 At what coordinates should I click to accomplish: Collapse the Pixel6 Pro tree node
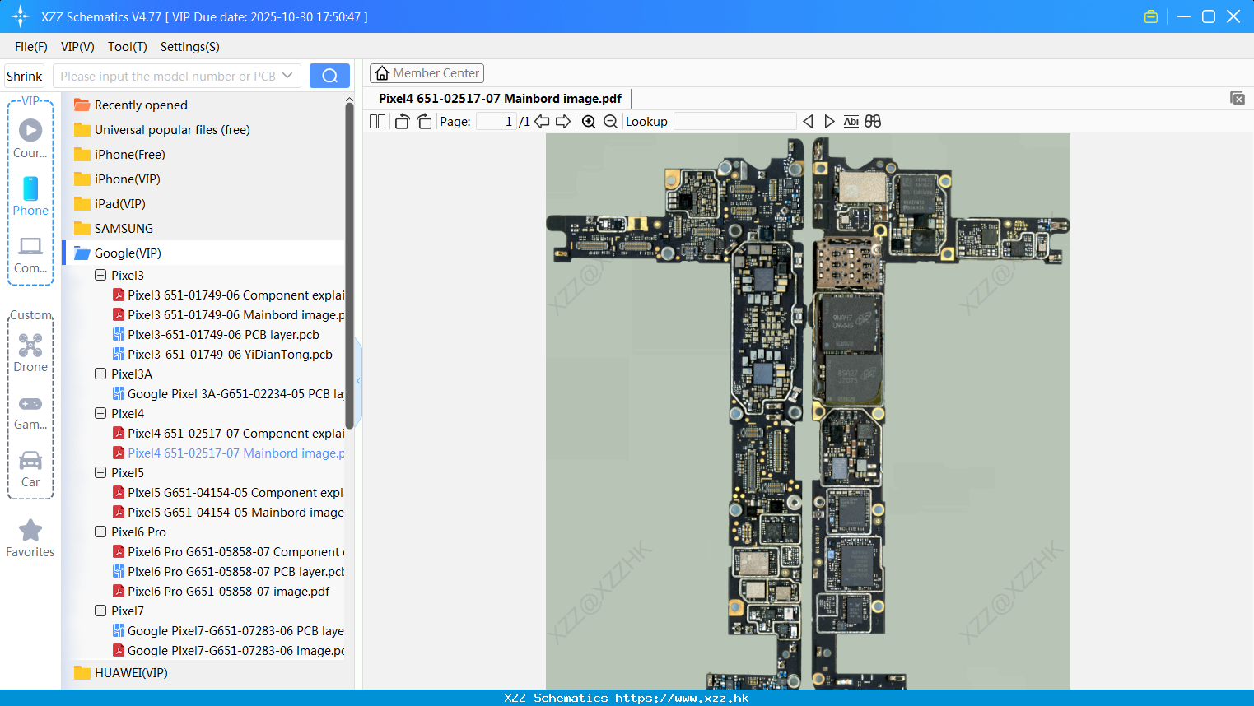(x=100, y=532)
